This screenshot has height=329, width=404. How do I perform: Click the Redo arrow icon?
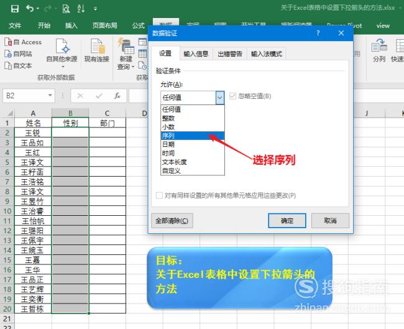48,9
